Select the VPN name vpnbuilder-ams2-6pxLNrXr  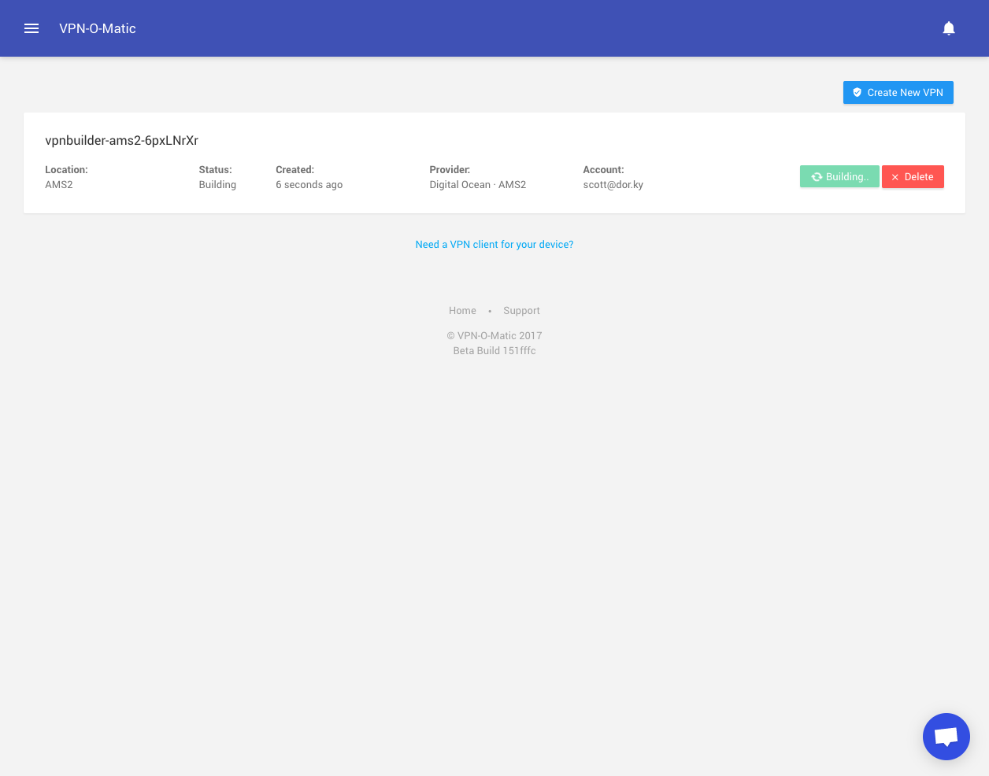tap(122, 140)
